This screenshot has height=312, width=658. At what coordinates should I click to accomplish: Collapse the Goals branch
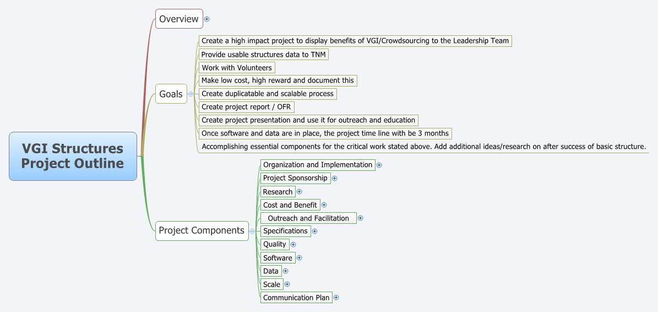click(191, 94)
